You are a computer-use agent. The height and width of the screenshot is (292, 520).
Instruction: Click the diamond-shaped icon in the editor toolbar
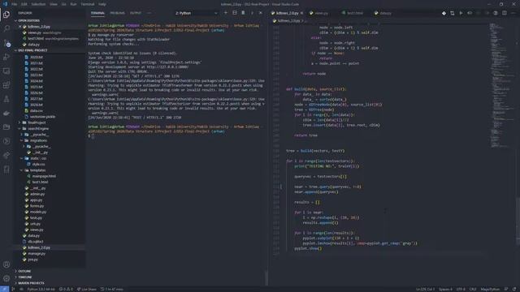coord(444,13)
